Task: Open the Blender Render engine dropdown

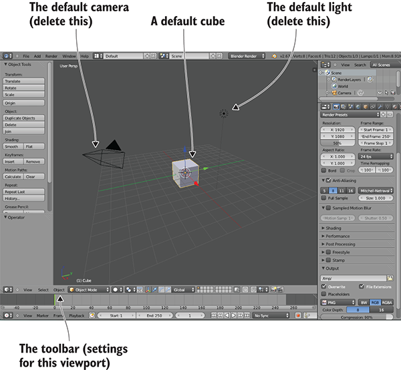Action: pyautogui.click(x=247, y=56)
